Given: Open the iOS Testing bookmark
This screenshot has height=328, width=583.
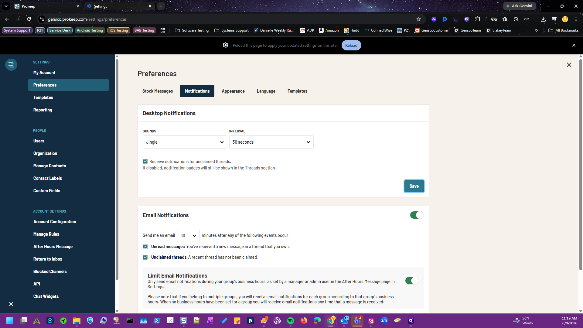Looking at the screenshot, I should tap(119, 30).
